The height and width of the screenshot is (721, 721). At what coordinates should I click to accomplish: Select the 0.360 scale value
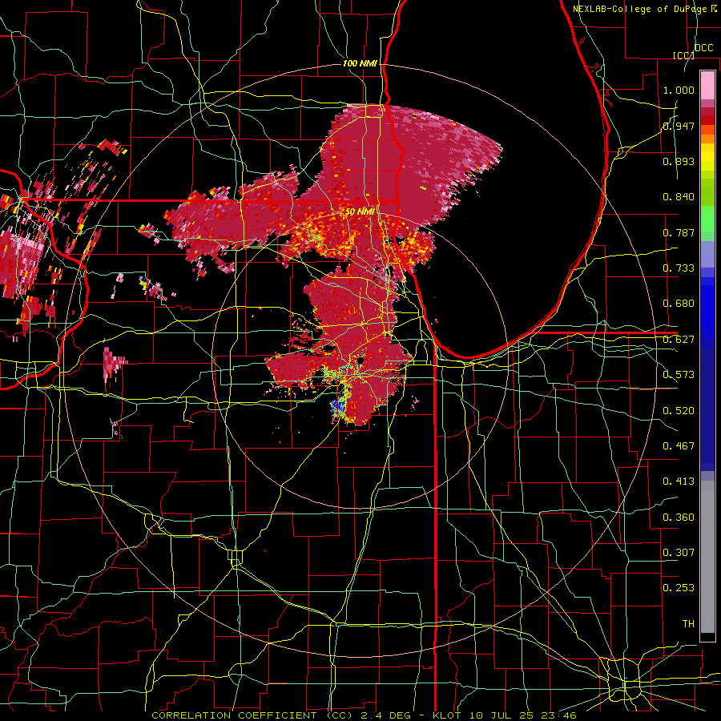pyautogui.click(x=679, y=518)
